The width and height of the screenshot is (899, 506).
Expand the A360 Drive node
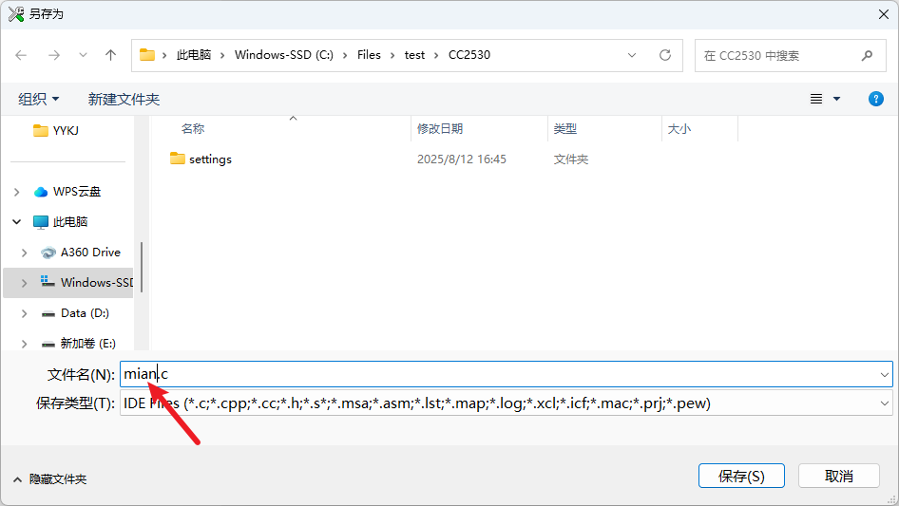[24, 253]
